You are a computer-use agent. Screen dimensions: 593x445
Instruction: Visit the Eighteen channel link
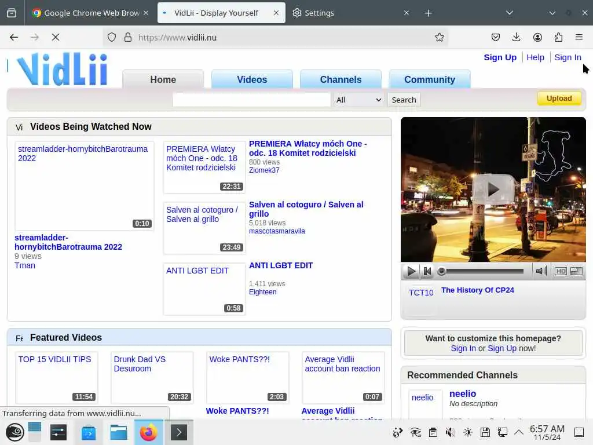click(262, 292)
